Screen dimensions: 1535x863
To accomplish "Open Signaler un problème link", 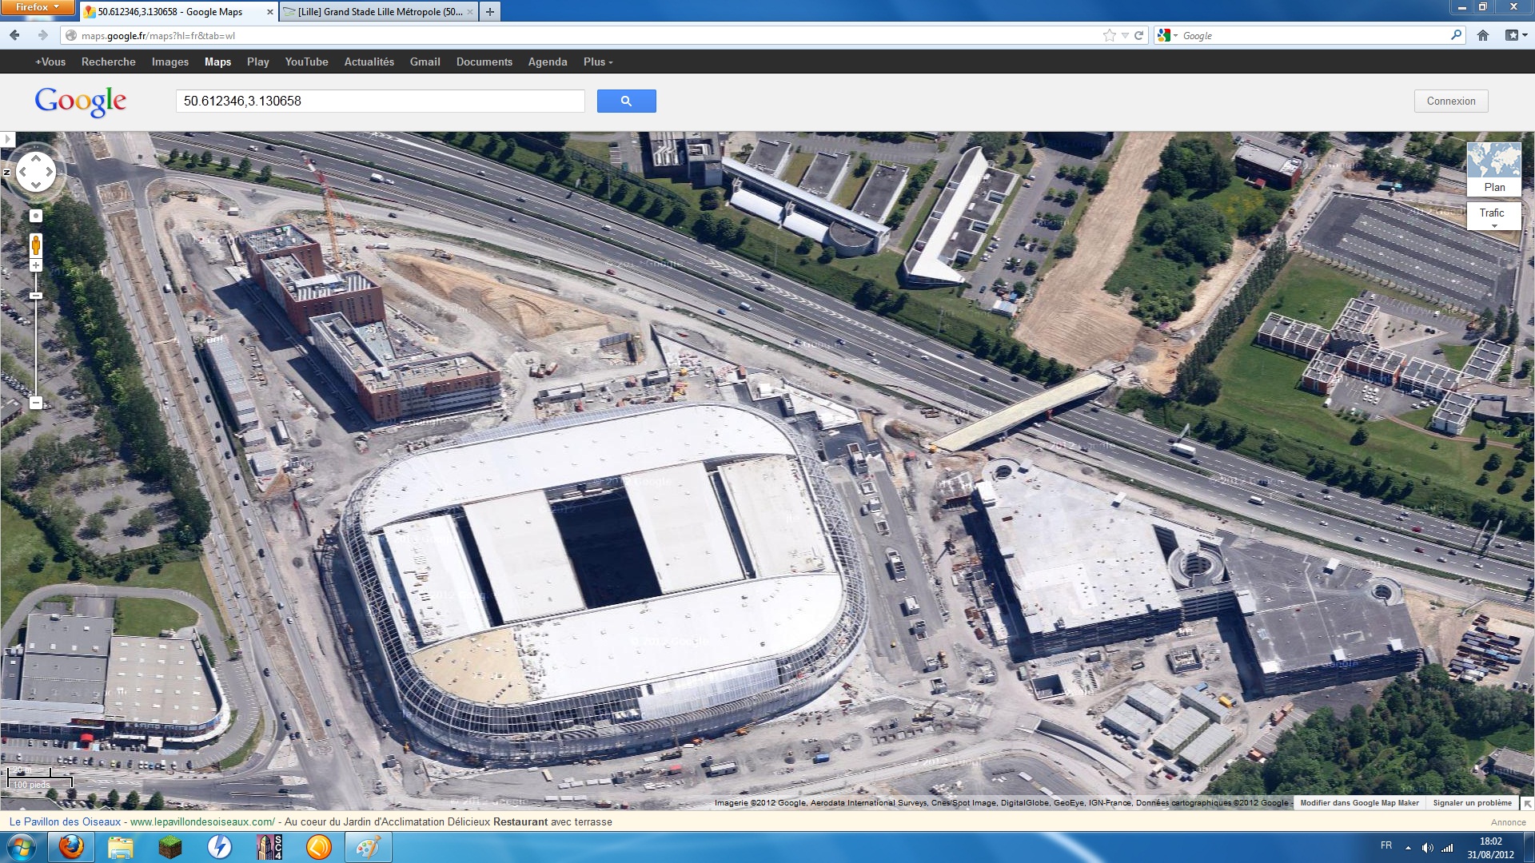I will (1471, 803).
